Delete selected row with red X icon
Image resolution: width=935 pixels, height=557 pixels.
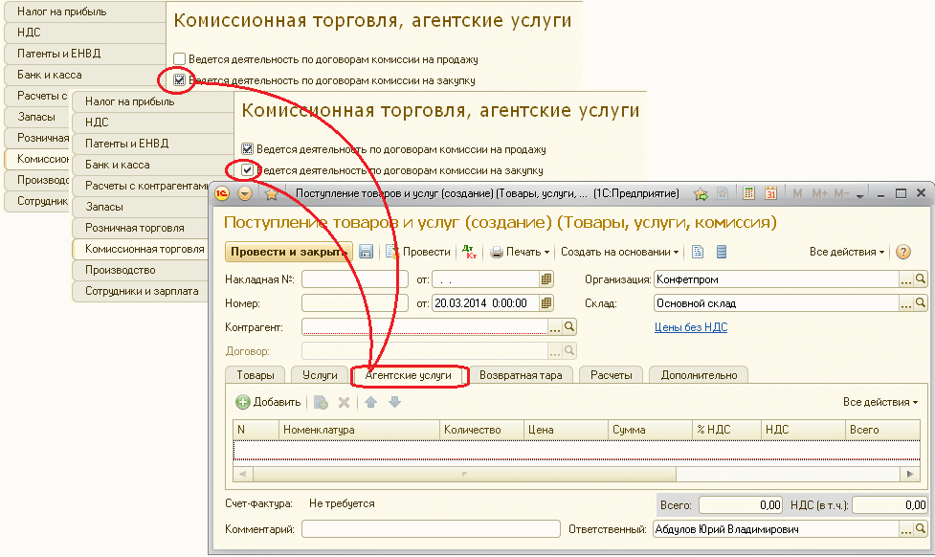(x=344, y=402)
